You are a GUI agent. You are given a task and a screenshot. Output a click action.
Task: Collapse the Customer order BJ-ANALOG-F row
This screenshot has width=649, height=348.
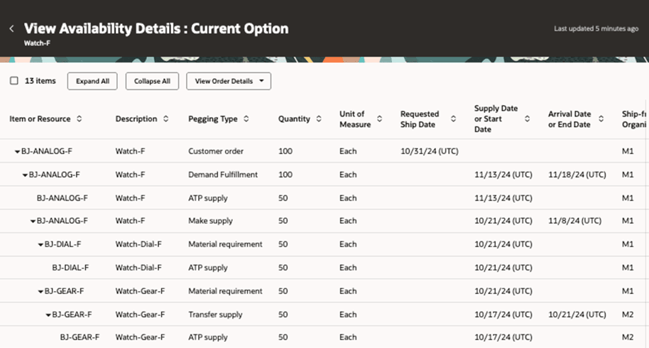pos(17,151)
